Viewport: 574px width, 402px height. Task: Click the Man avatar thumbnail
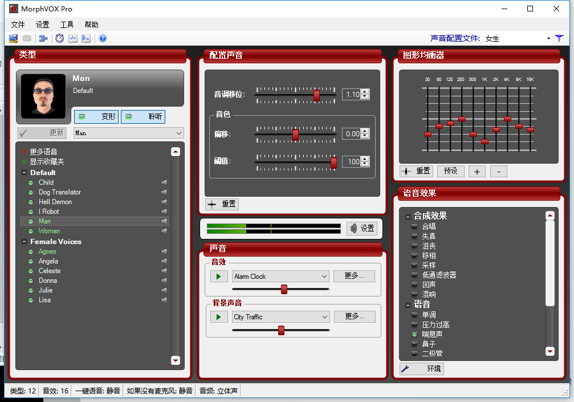point(43,96)
